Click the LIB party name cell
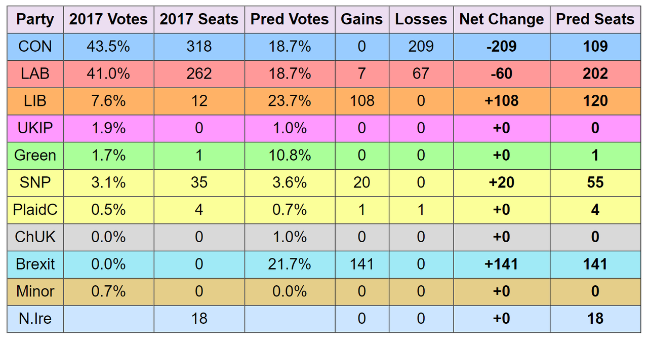Viewport: 648px width, 339px height. tap(35, 101)
